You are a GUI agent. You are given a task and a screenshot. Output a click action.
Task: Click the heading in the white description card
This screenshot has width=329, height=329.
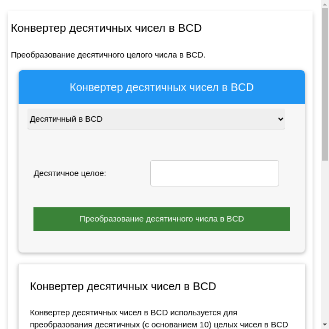[x=123, y=286]
